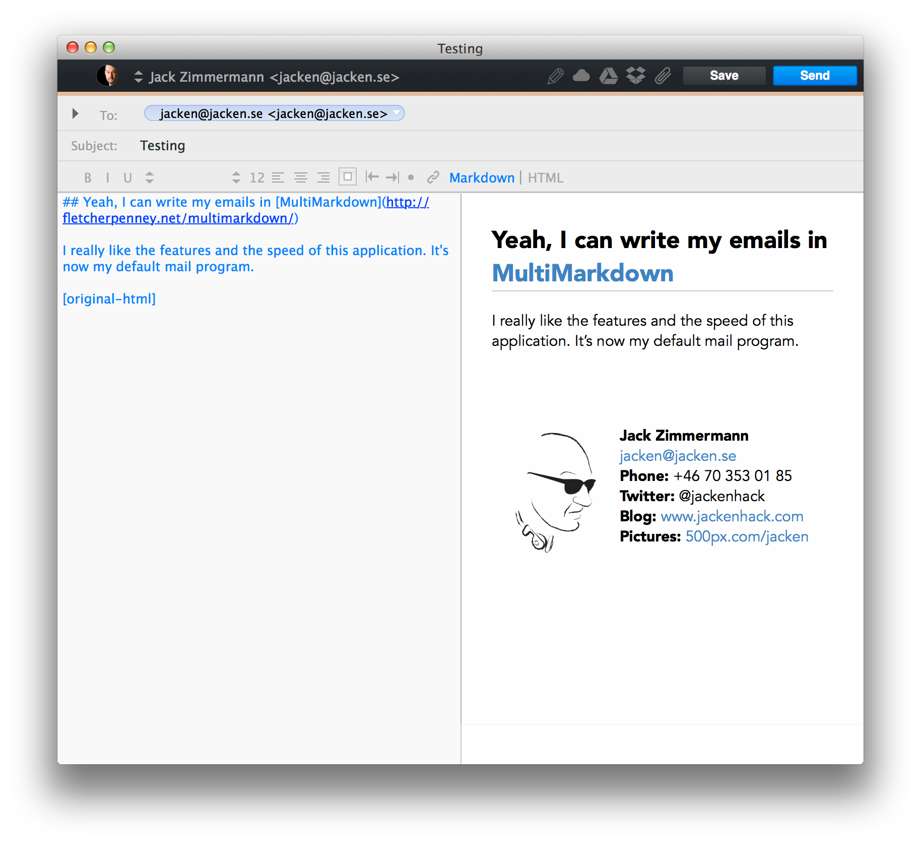This screenshot has width=921, height=844.
Task: Toggle bold formatting B button
Action: click(88, 177)
